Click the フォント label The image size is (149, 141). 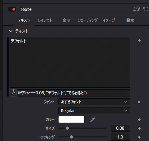(49, 102)
